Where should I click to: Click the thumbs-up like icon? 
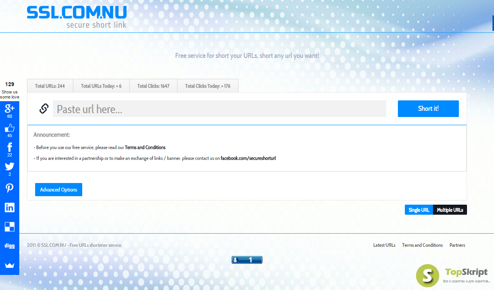click(x=10, y=128)
